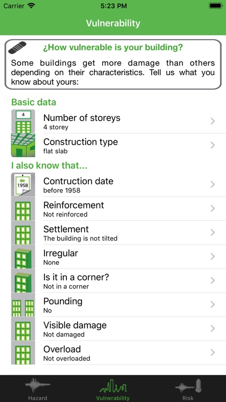Screen dimensions: 226x402
Task: Tap the Visible damage building icon
Action: point(23,329)
